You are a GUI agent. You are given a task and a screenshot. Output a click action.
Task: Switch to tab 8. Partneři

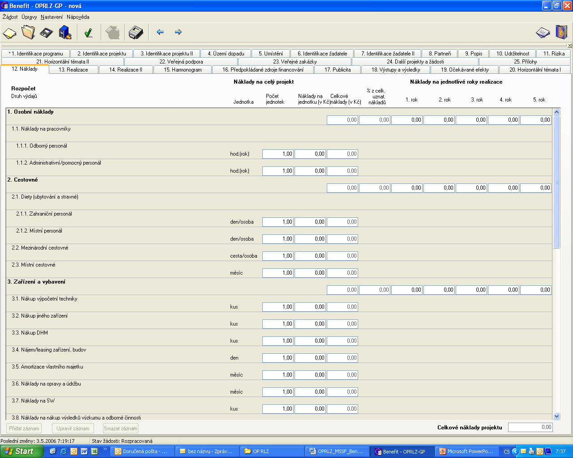coord(440,53)
